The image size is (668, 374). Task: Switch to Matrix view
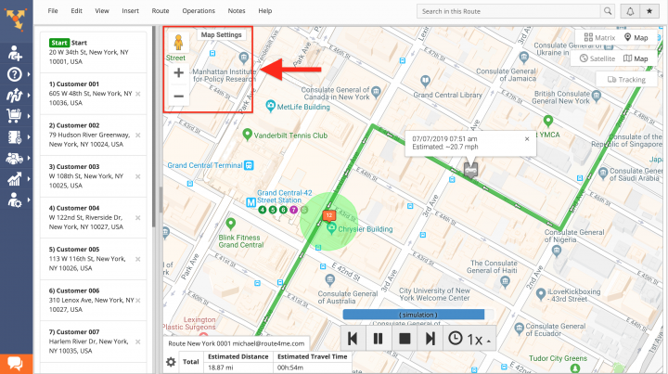pos(599,37)
